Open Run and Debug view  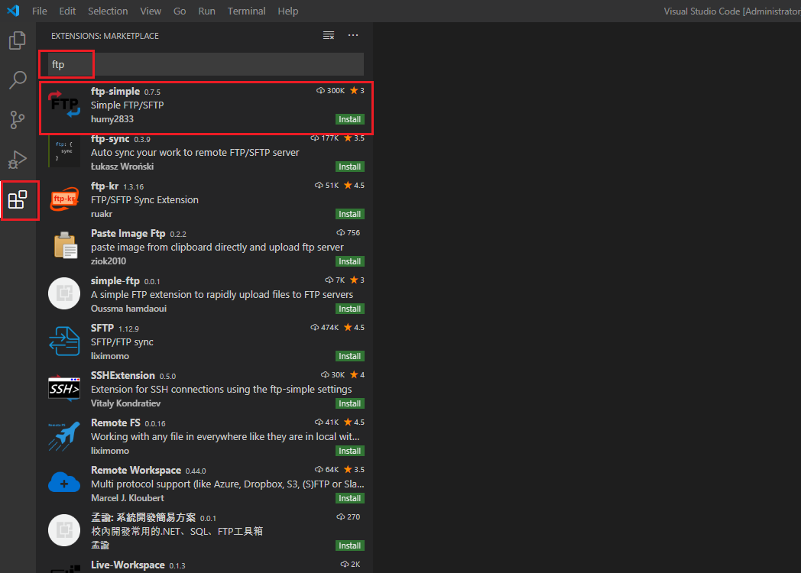[18, 160]
